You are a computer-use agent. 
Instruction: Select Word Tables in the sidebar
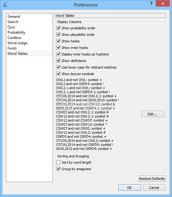coord(29,54)
